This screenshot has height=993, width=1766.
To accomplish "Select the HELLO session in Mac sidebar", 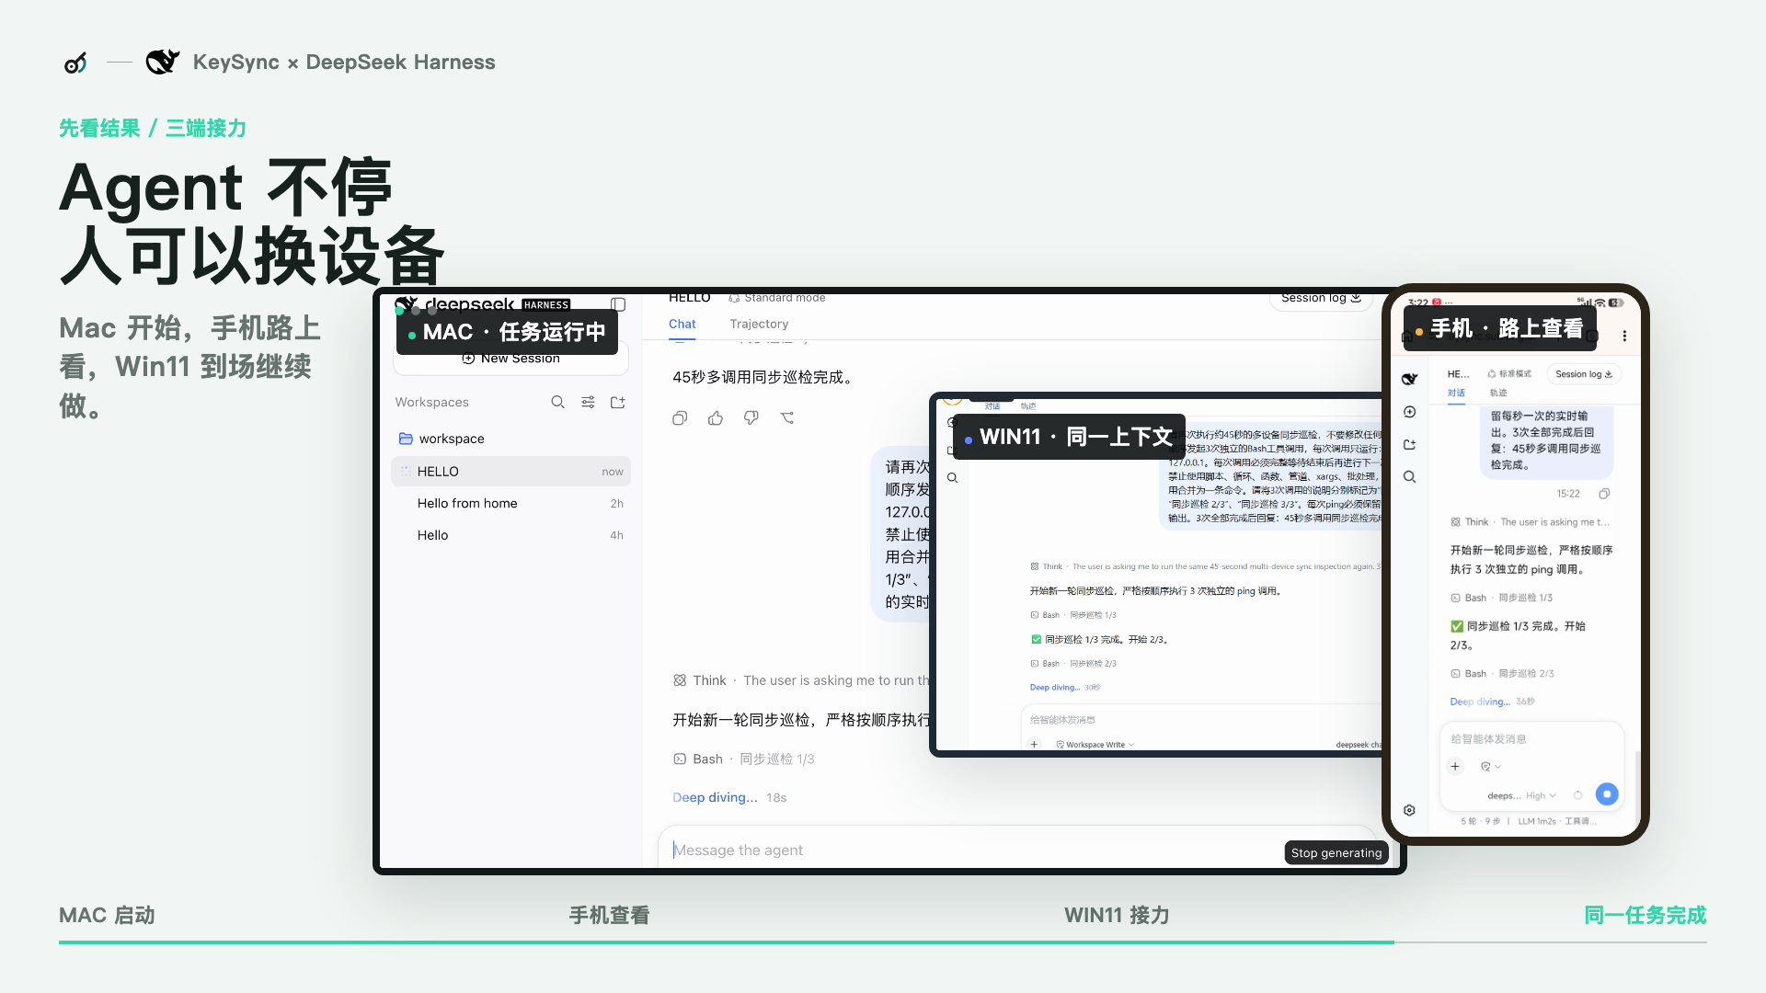I will click(x=510, y=471).
